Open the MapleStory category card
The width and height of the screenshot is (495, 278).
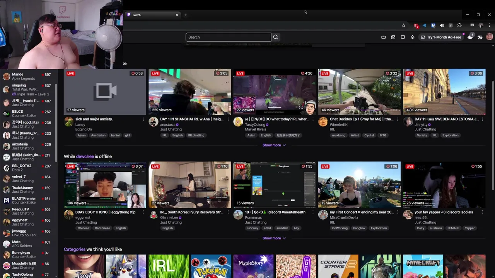coord(253,266)
